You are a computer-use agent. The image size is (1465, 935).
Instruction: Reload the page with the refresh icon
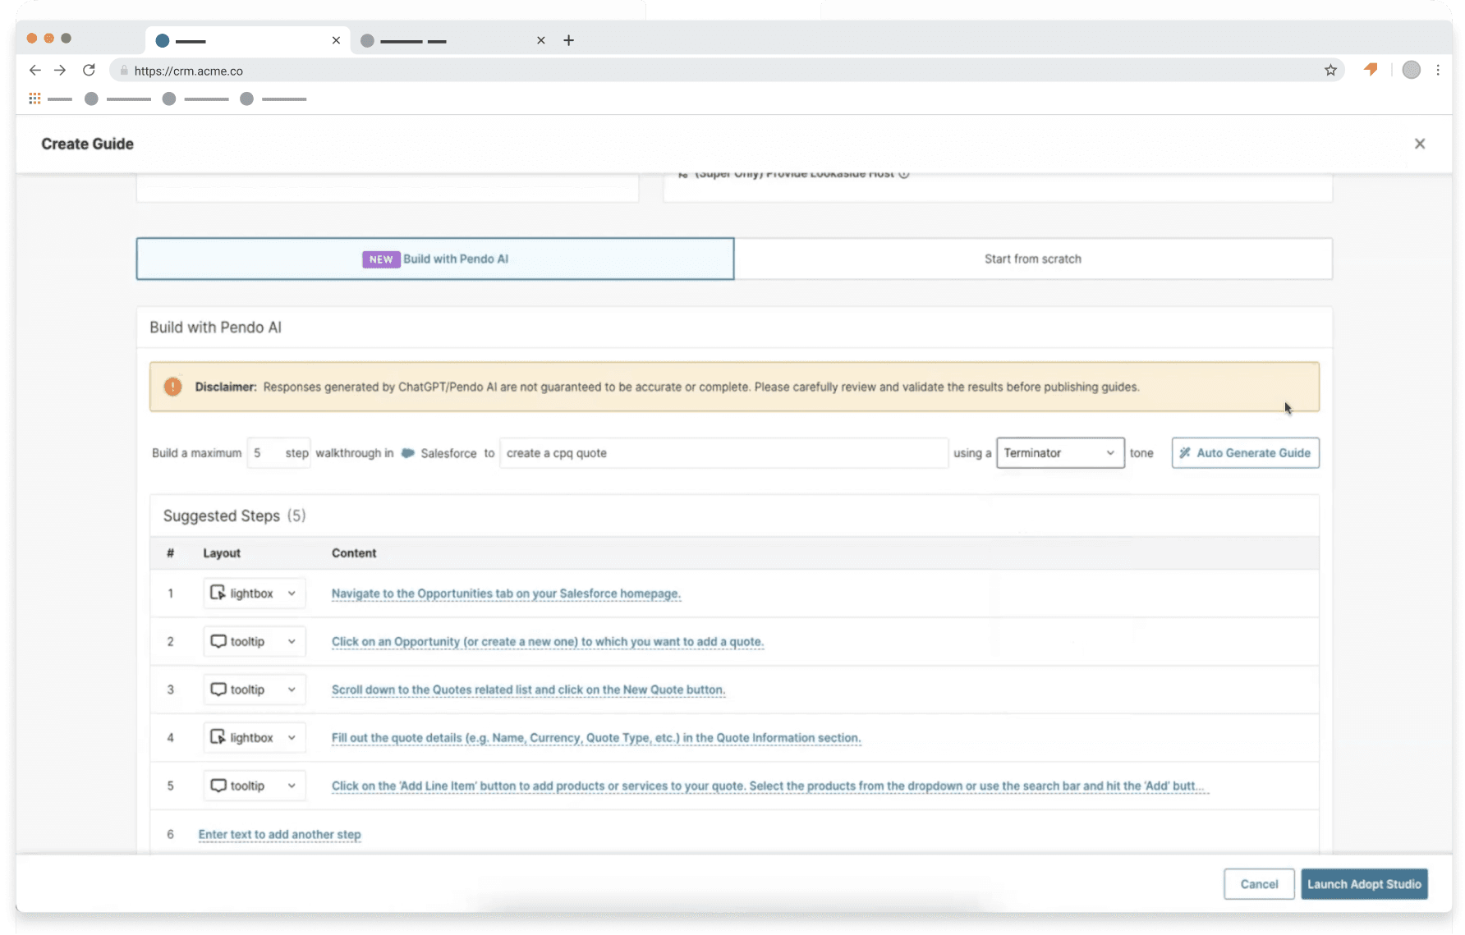pos(89,71)
